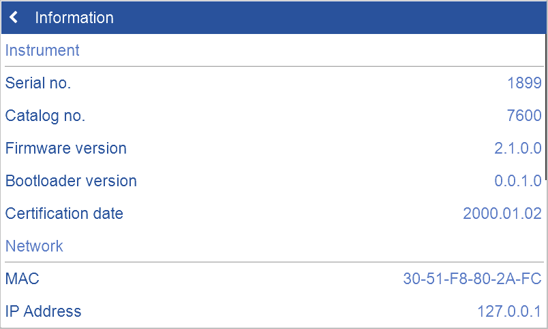Click the Firmware version label
Viewport: 548px width, 329px height.
[65, 148]
